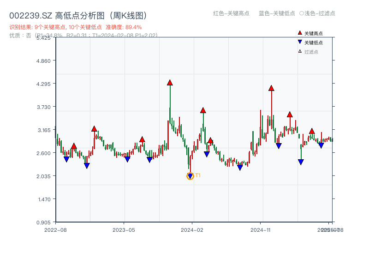This screenshot has width=369, height=277.
Task: Click the red high marker near 2.9 in mid-2023
Action: 142,139
